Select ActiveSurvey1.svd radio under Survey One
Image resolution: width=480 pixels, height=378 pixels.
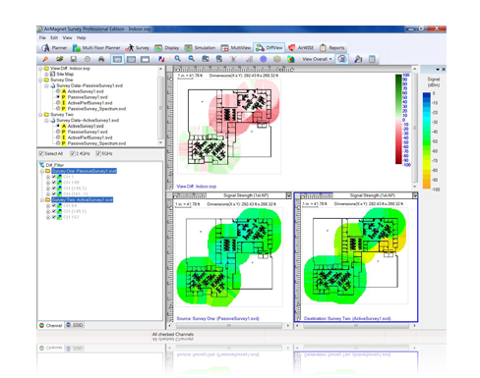point(58,91)
